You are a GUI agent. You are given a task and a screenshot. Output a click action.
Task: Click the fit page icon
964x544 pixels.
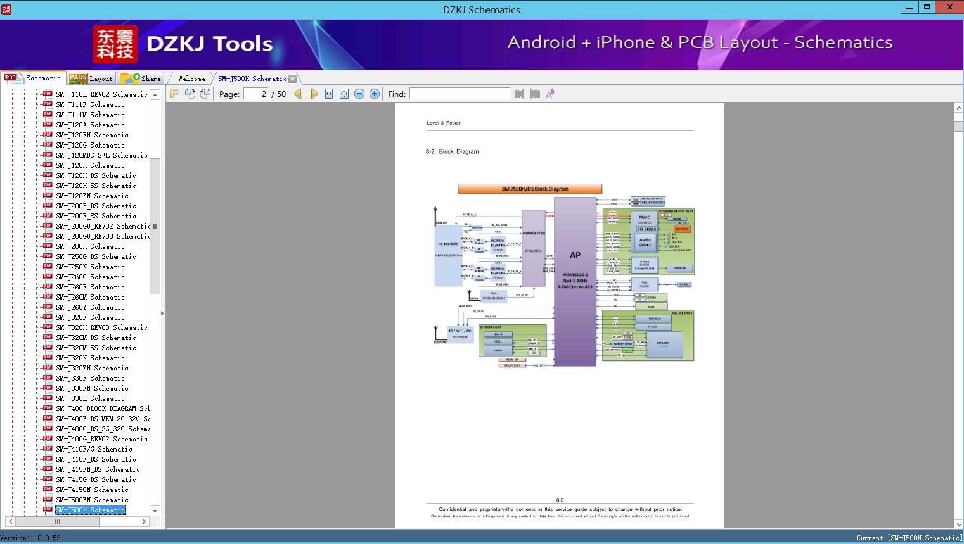344,94
